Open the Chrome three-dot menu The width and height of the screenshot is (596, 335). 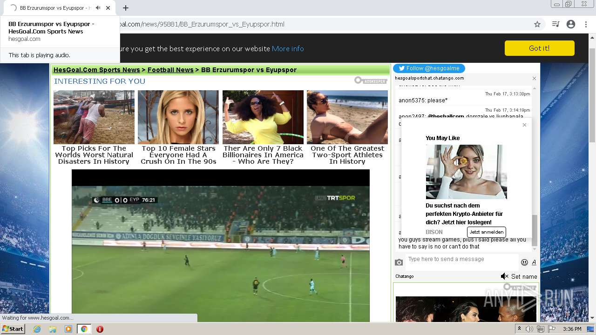(586, 24)
